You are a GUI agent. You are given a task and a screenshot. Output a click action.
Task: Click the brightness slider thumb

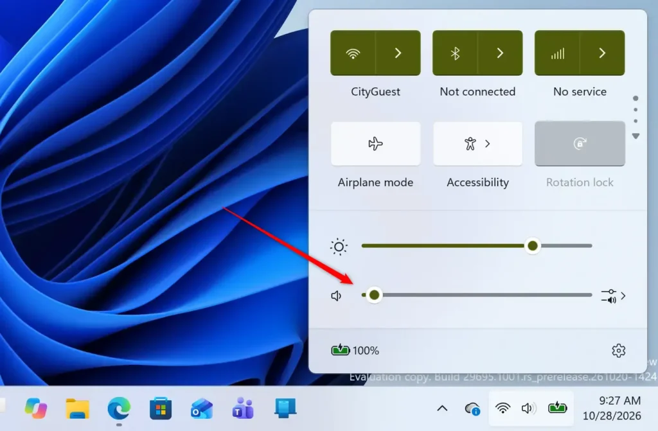[533, 246]
